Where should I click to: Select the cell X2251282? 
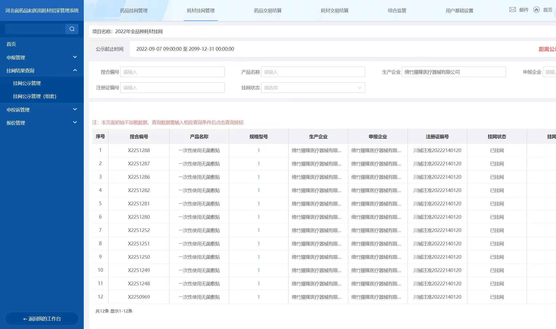click(139, 190)
